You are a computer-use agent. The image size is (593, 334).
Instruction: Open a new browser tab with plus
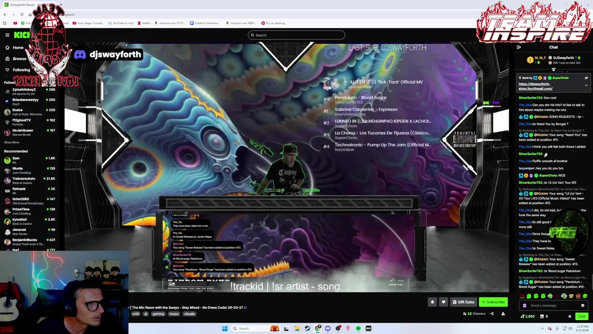(x=61, y=5)
